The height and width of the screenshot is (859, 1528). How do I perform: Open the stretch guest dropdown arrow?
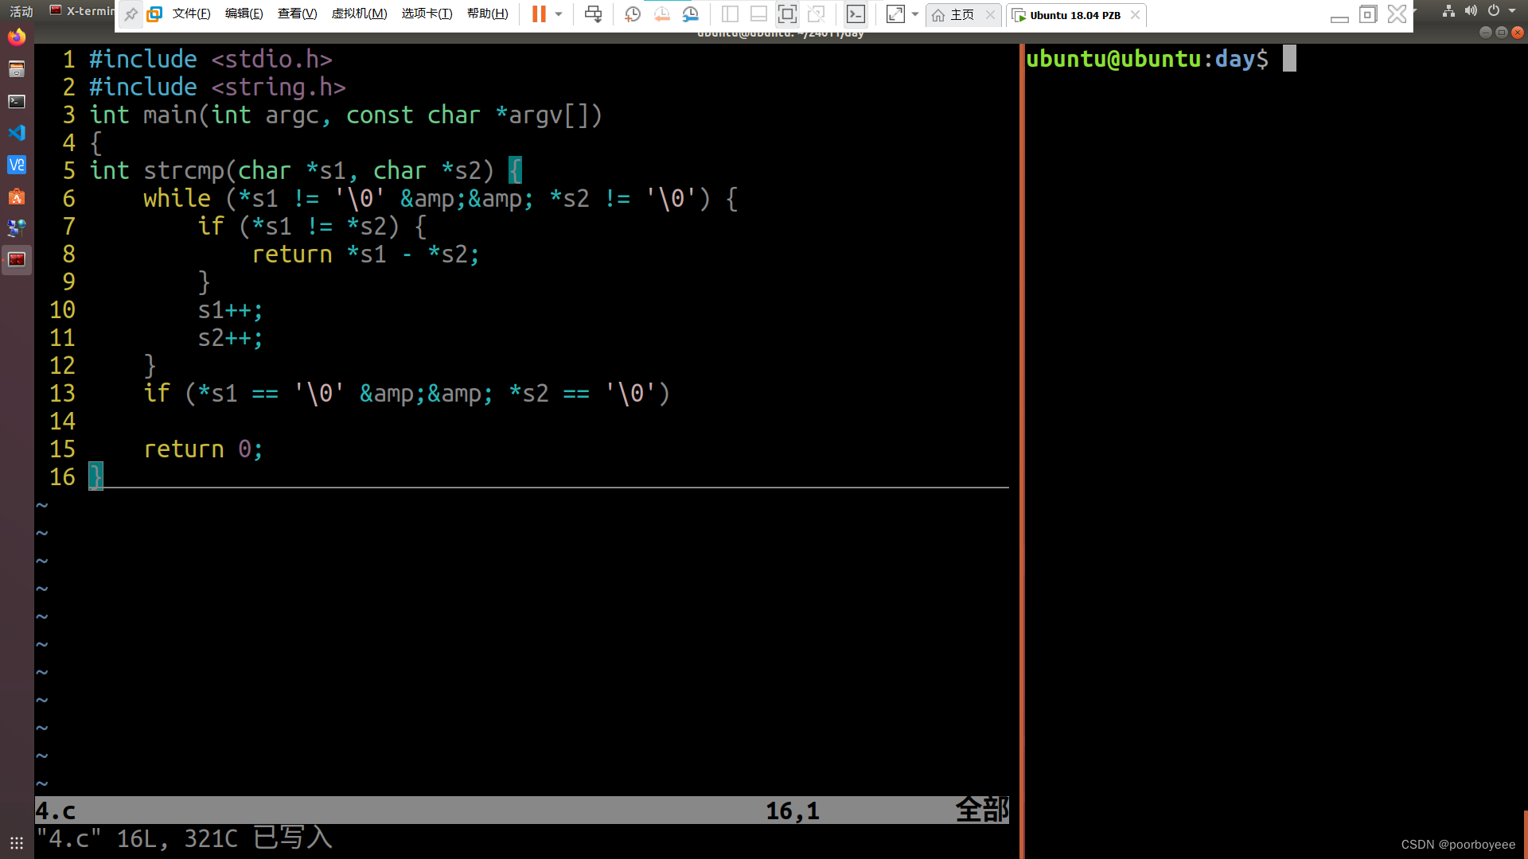(915, 14)
